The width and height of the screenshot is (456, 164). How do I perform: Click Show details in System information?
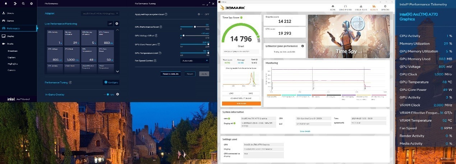click(305, 131)
